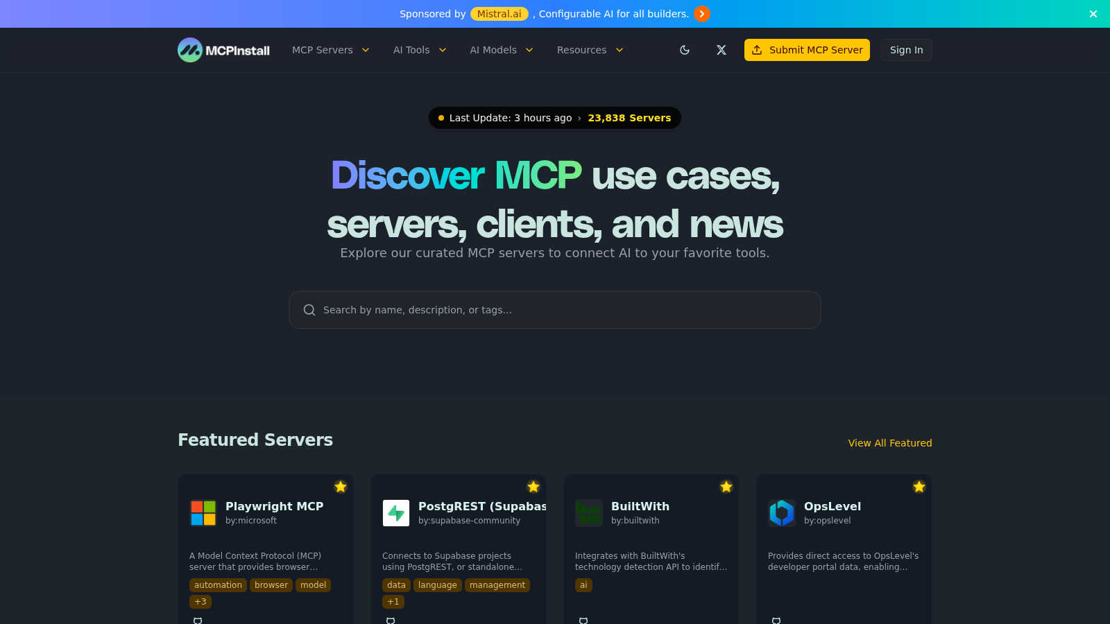Open the BuiltWith server title

pos(640,506)
